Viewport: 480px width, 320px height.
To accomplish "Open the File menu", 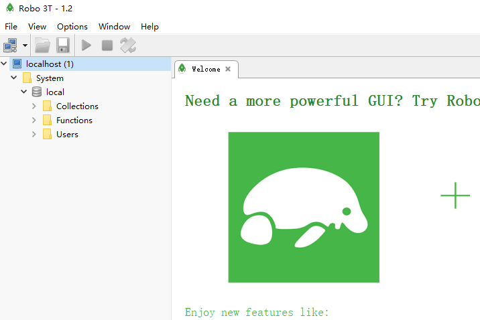I will pyautogui.click(x=11, y=27).
